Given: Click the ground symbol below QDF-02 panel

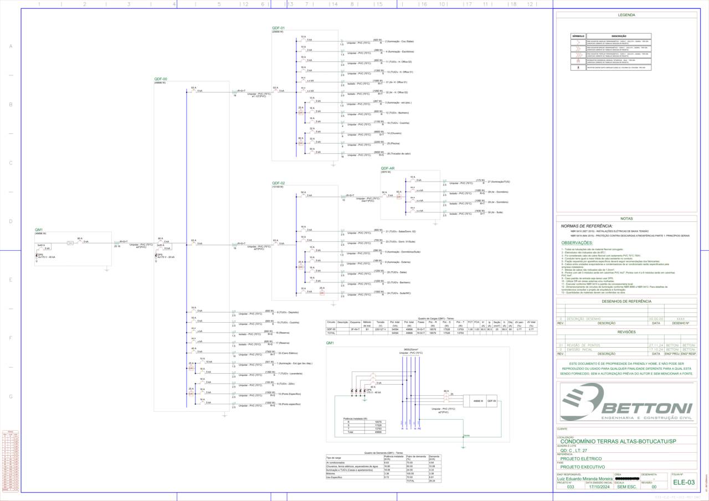Looking at the screenshot, I should 333,302.
